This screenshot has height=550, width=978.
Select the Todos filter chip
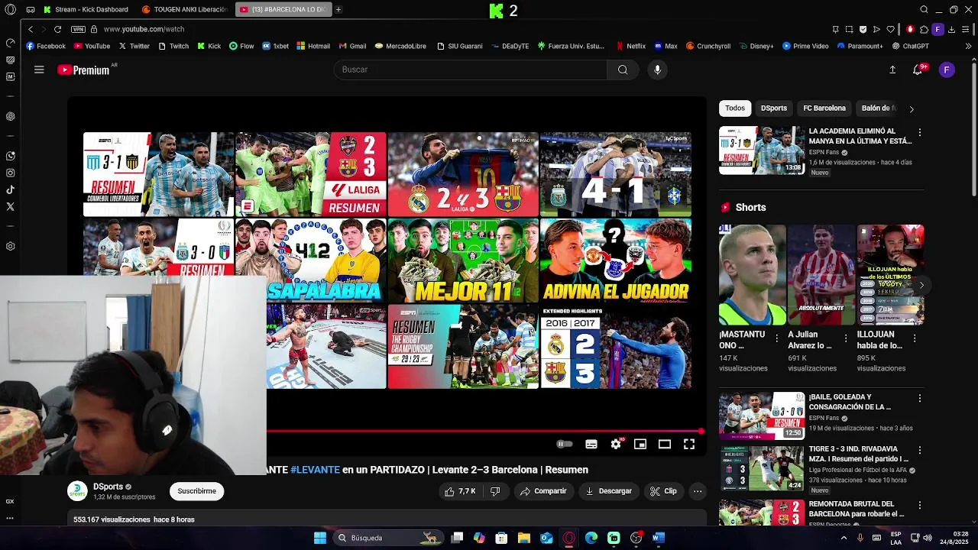pyautogui.click(x=735, y=108)
